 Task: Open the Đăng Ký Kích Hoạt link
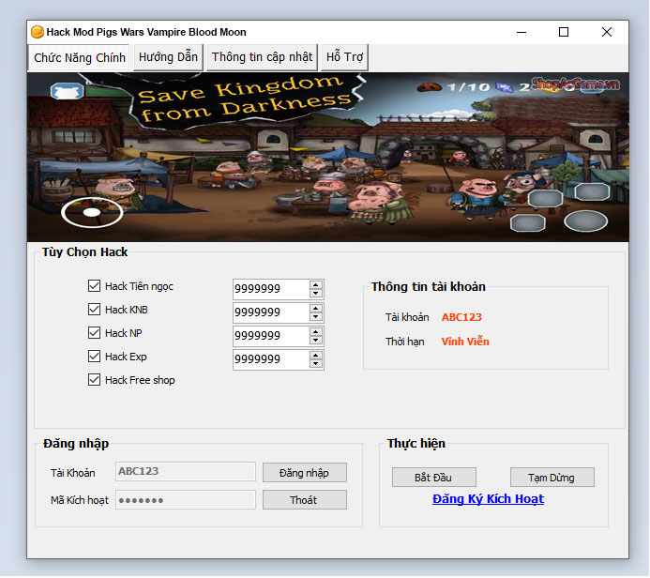point(488,499)
